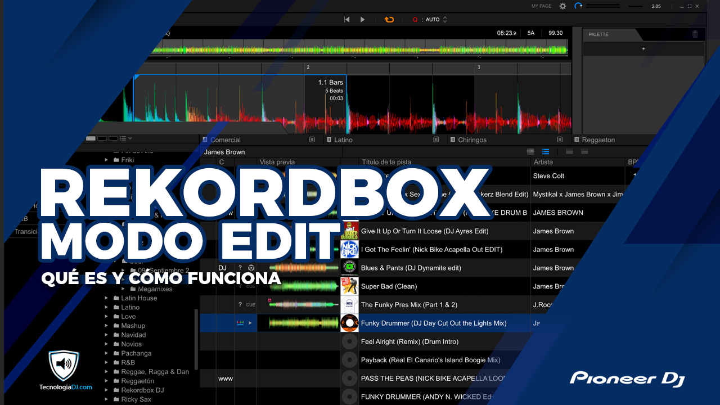Expand the Latin House folder
Viewport: 720px width, 405px height.
[x=106, y=298]
